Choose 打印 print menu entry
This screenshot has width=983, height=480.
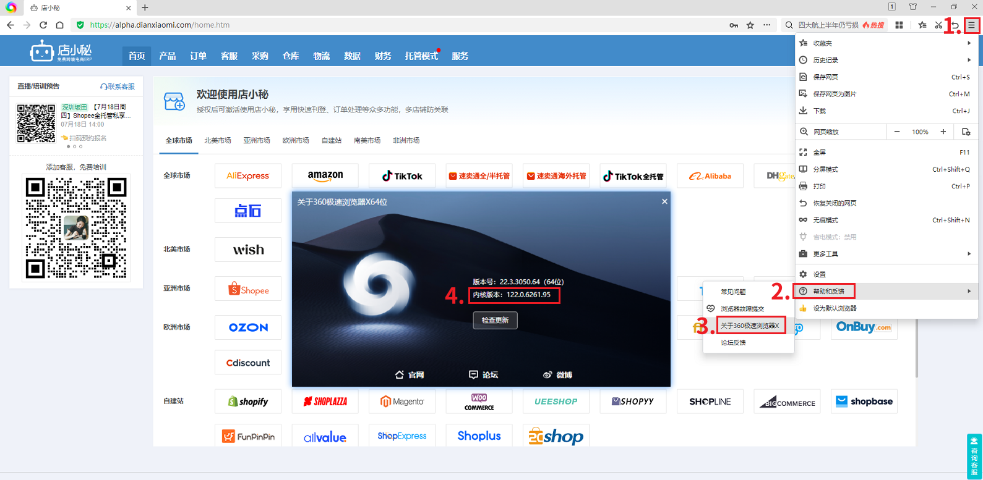(x=886, y=186)
